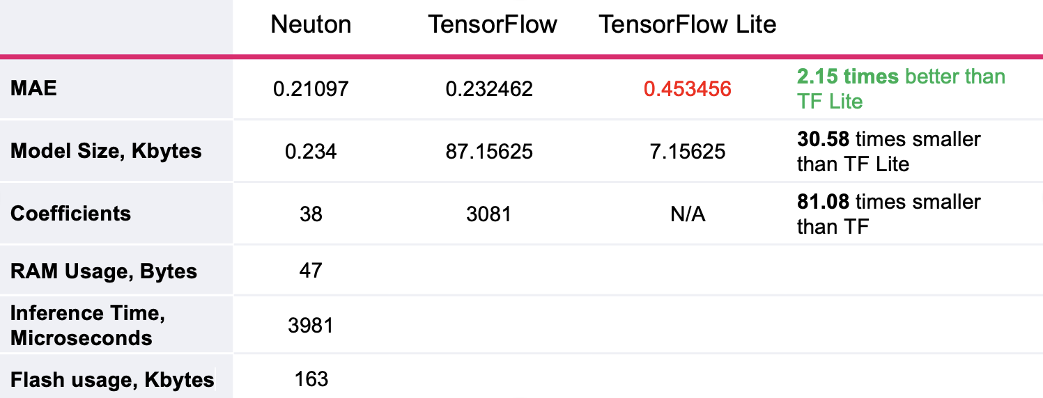Click the TensorFlow Lite column header

(x=687, y=25)
